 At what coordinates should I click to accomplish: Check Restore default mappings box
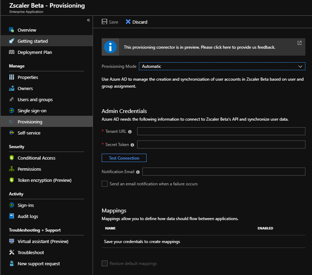(104, 263)
